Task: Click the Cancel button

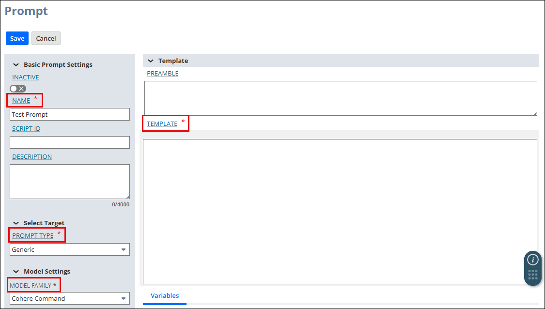Action: [x=46, y=38]
